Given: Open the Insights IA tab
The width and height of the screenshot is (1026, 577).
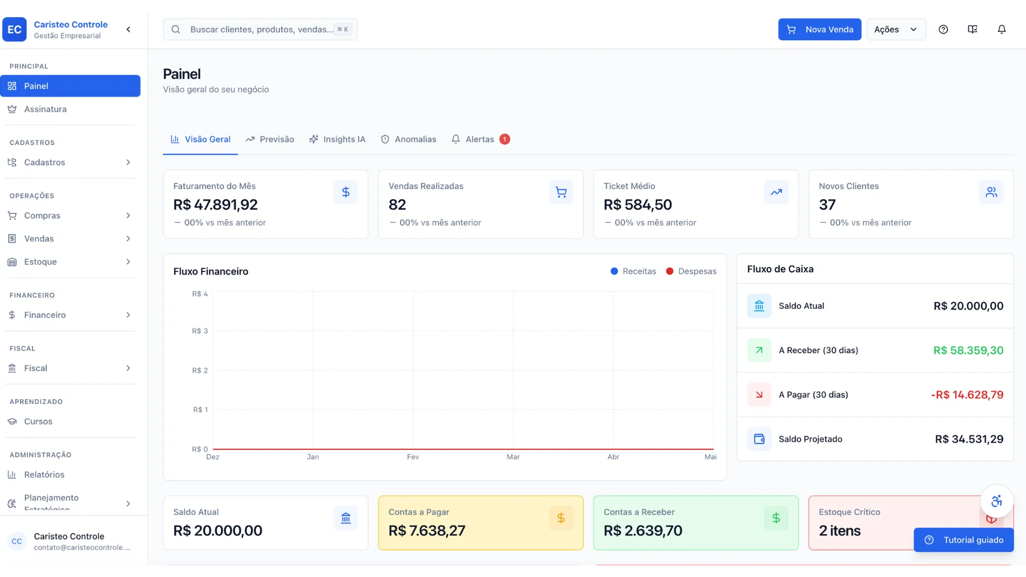Looking at the screenshot, I should [337, 139].
